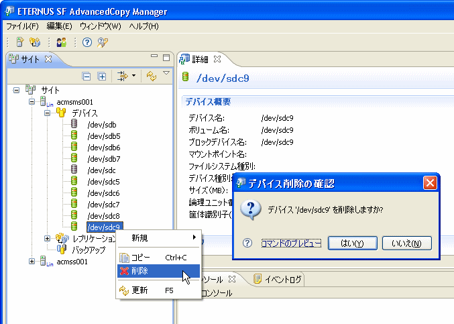This screenshot has width=454, height=324.
Task: Click the /dev/sdc9 value beside ブロックデバイス名
Action: 277,142
